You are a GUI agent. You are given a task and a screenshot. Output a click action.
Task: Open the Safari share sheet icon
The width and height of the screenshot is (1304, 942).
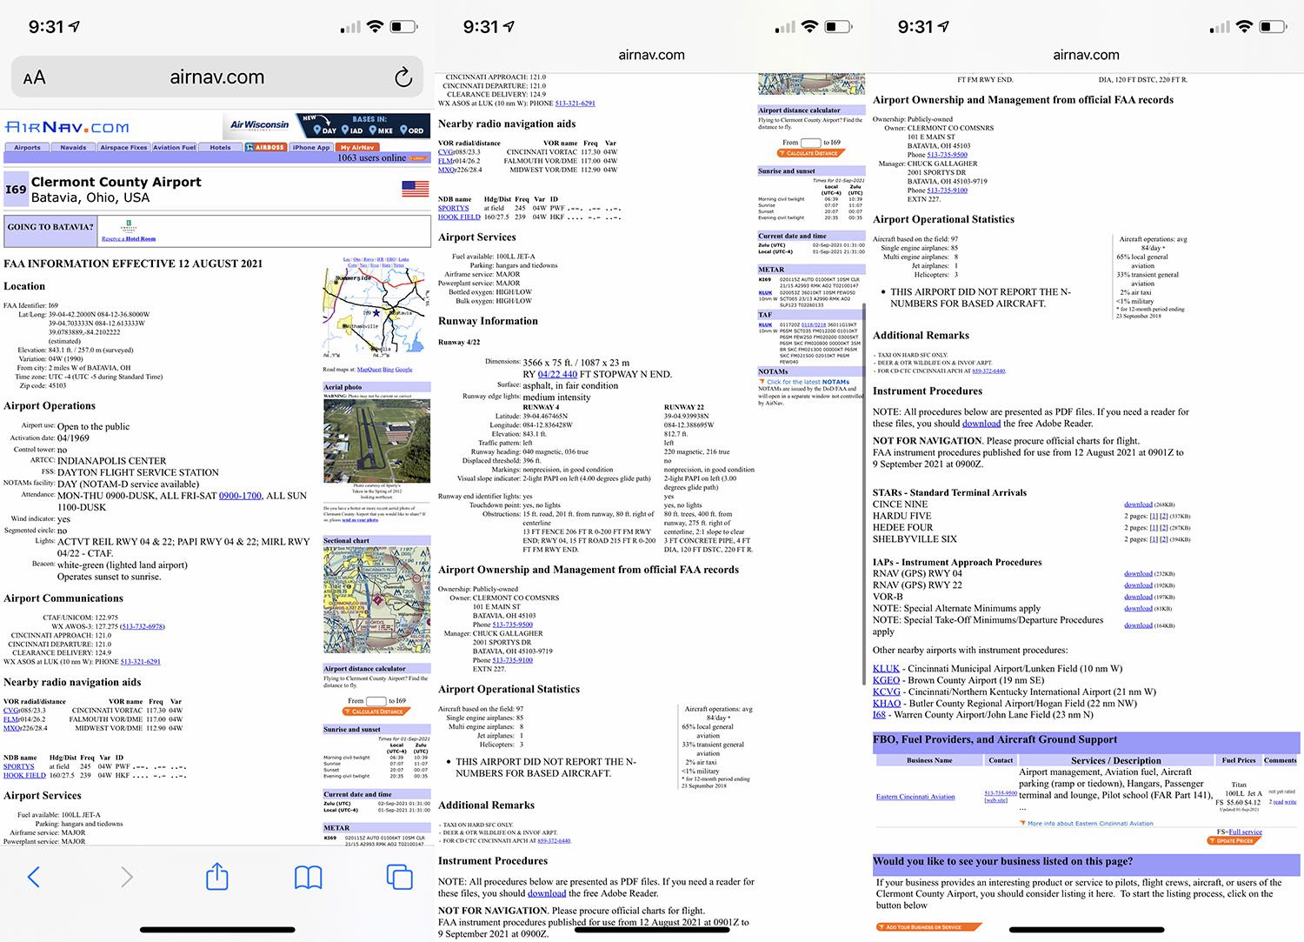pos(216,877)
